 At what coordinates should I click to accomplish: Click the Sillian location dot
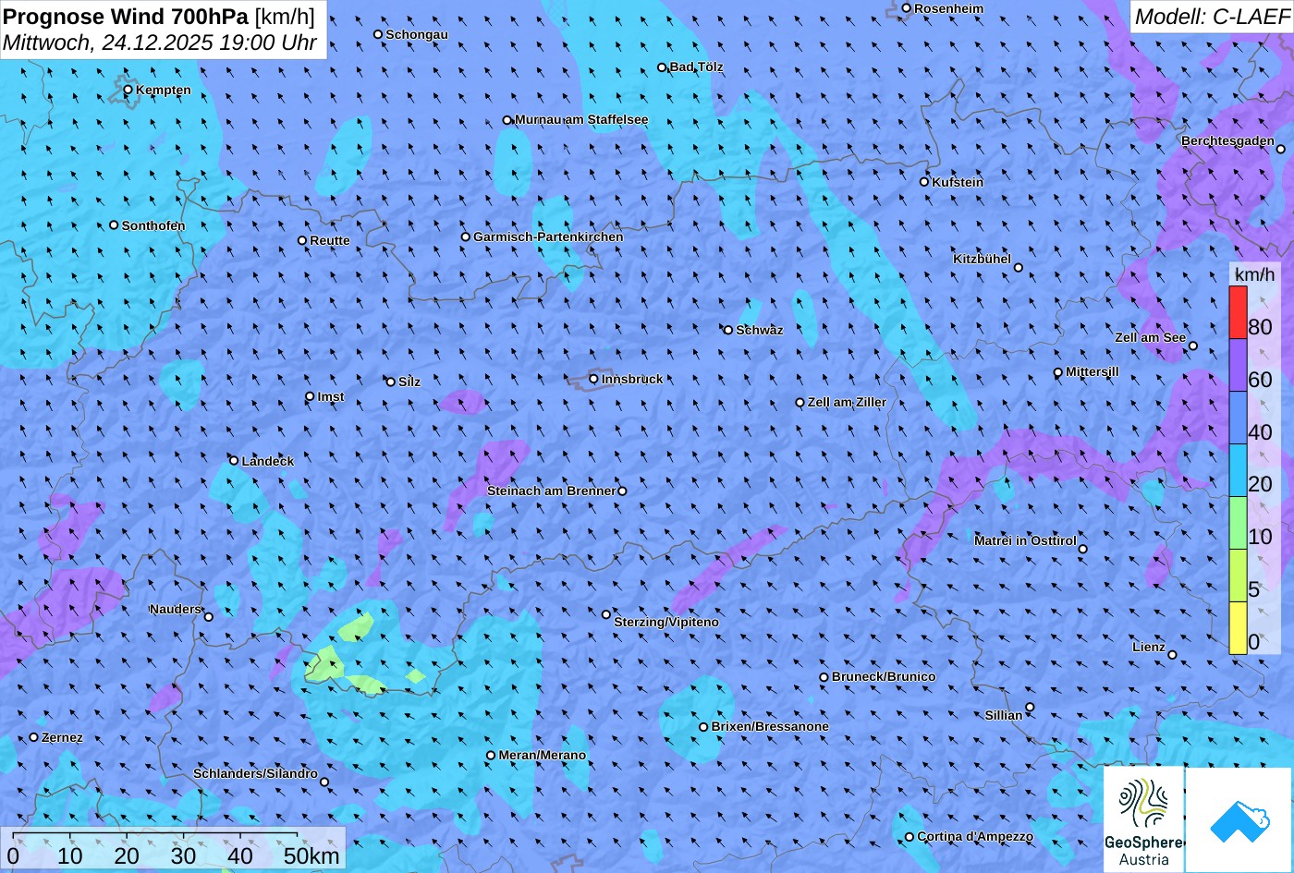(1030, 708)
